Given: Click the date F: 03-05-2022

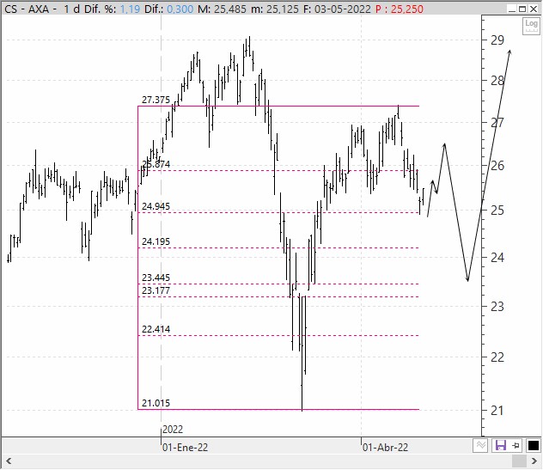Looking at the screenshot, I should pos(337,9).
